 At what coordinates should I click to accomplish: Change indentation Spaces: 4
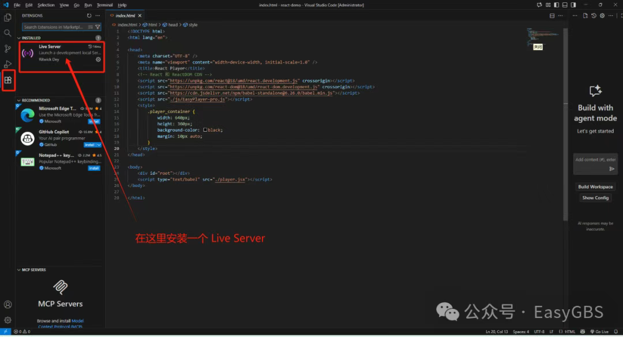click(x=521, y=331)
